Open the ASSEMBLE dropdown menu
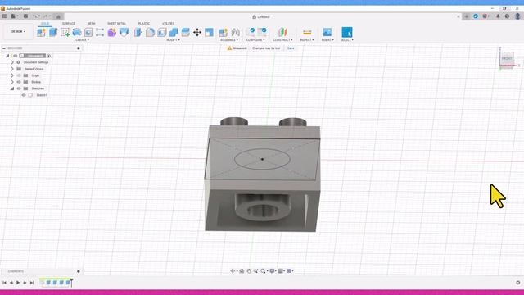524x295 pixels. 229,40
